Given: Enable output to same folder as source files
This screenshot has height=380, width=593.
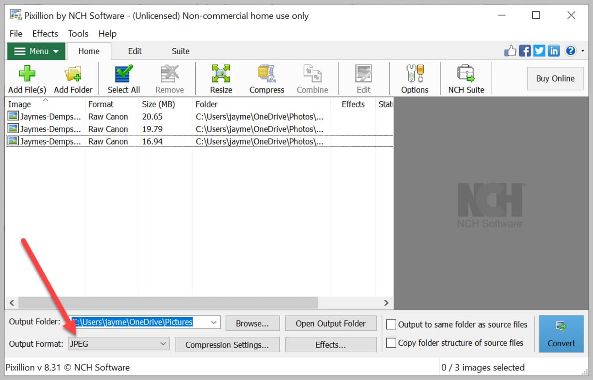Looking at the screenshot, I should [x=391, y=324].
